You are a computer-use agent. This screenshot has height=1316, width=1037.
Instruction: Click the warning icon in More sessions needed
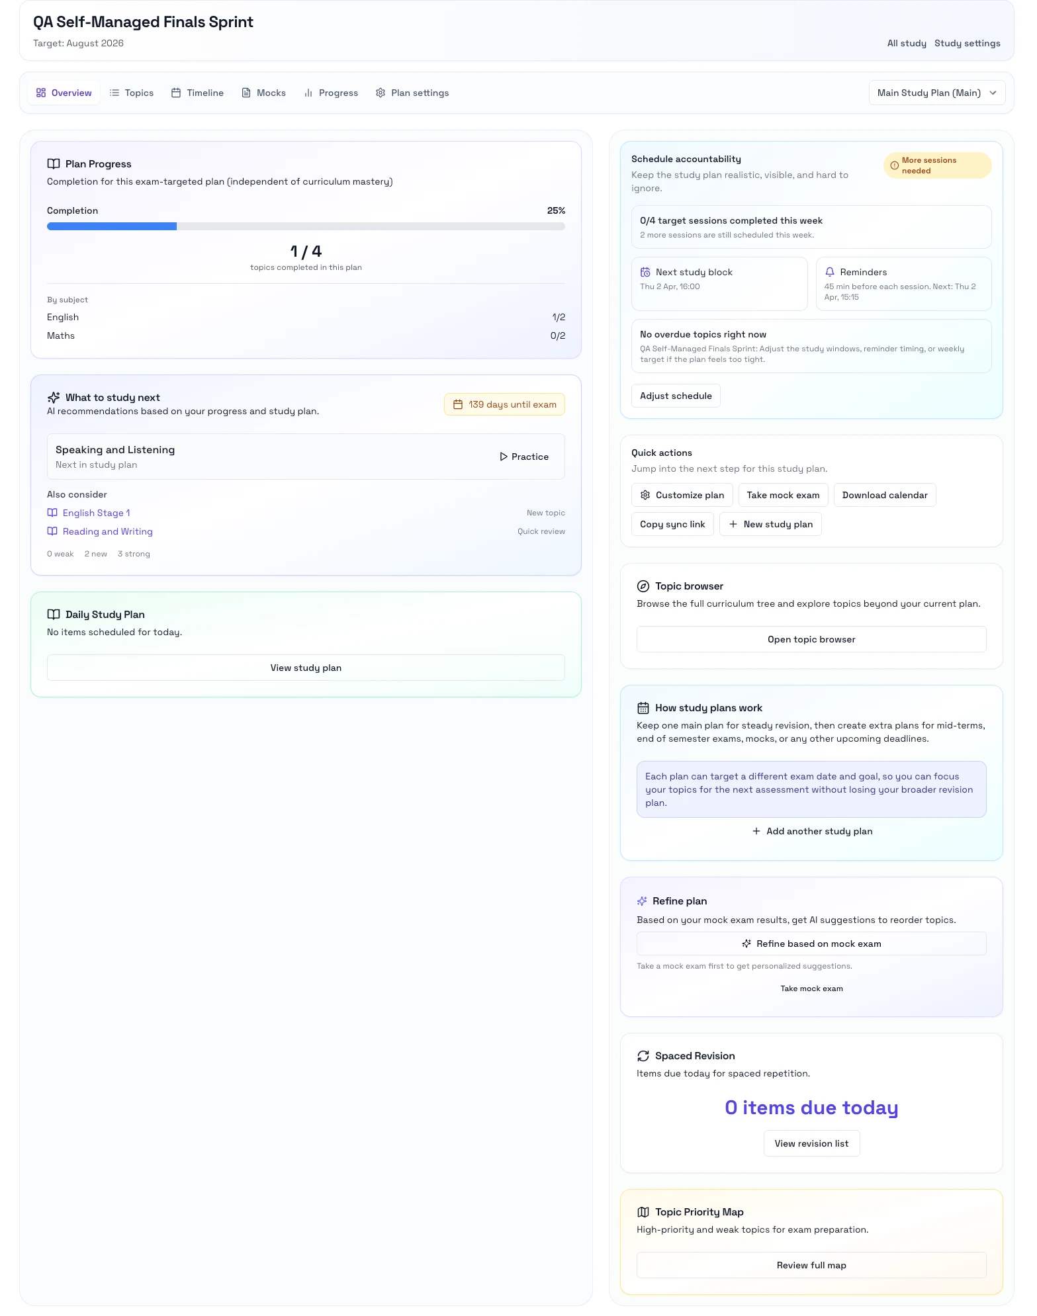click(895, 165)
